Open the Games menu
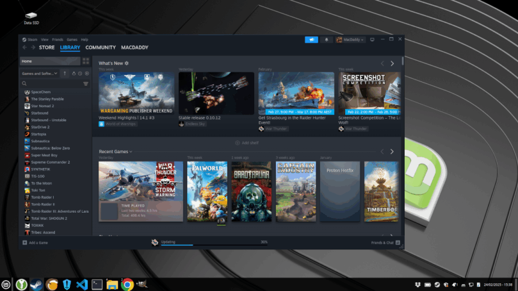 (x=72, y=40)
